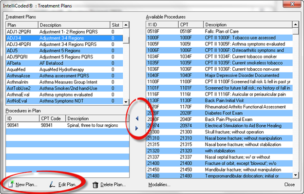Select 1036F Current tobacco non-user procedure

(x=219, y=69)
